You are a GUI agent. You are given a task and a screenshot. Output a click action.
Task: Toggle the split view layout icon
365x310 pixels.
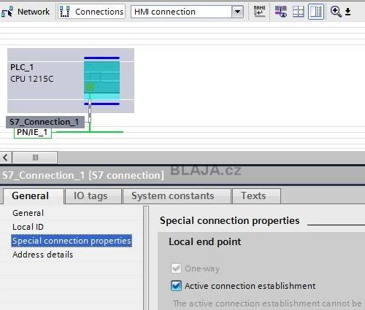click(316, 12)
